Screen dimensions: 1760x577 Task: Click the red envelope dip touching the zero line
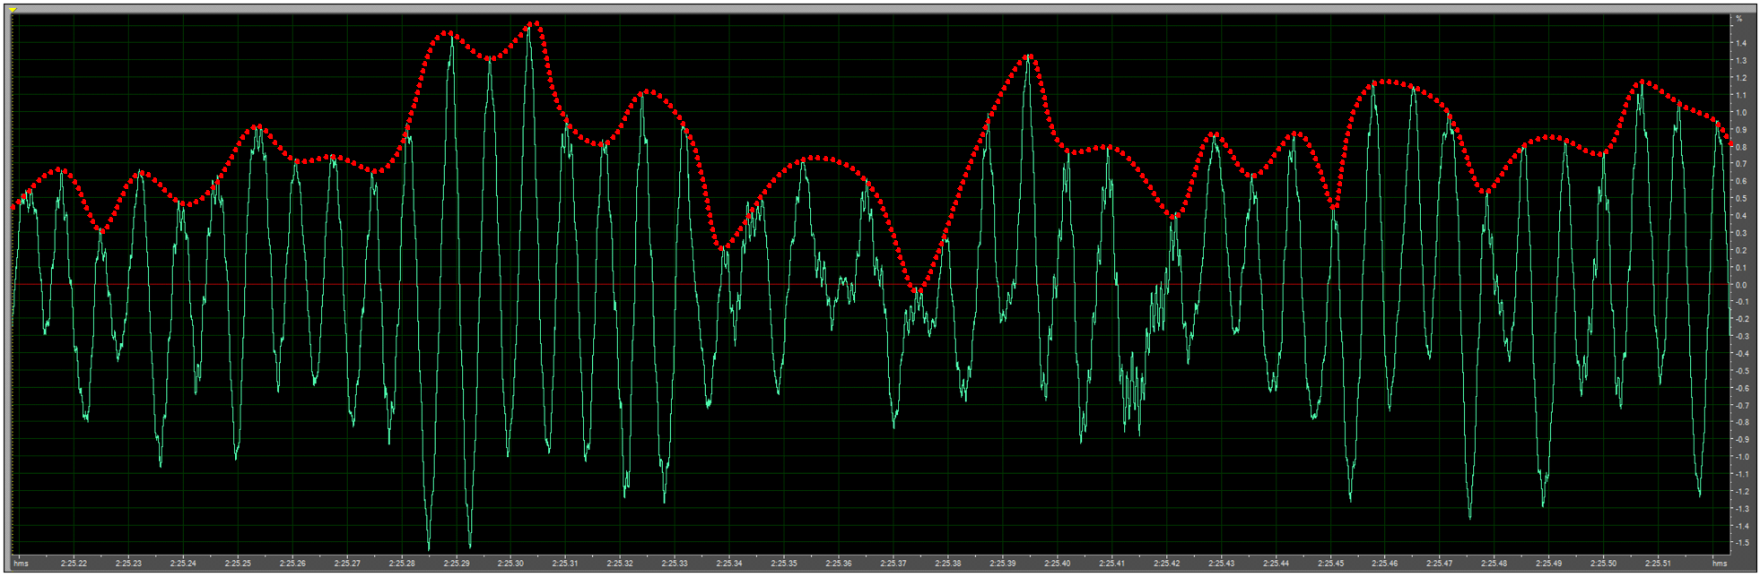click(918, 291)
